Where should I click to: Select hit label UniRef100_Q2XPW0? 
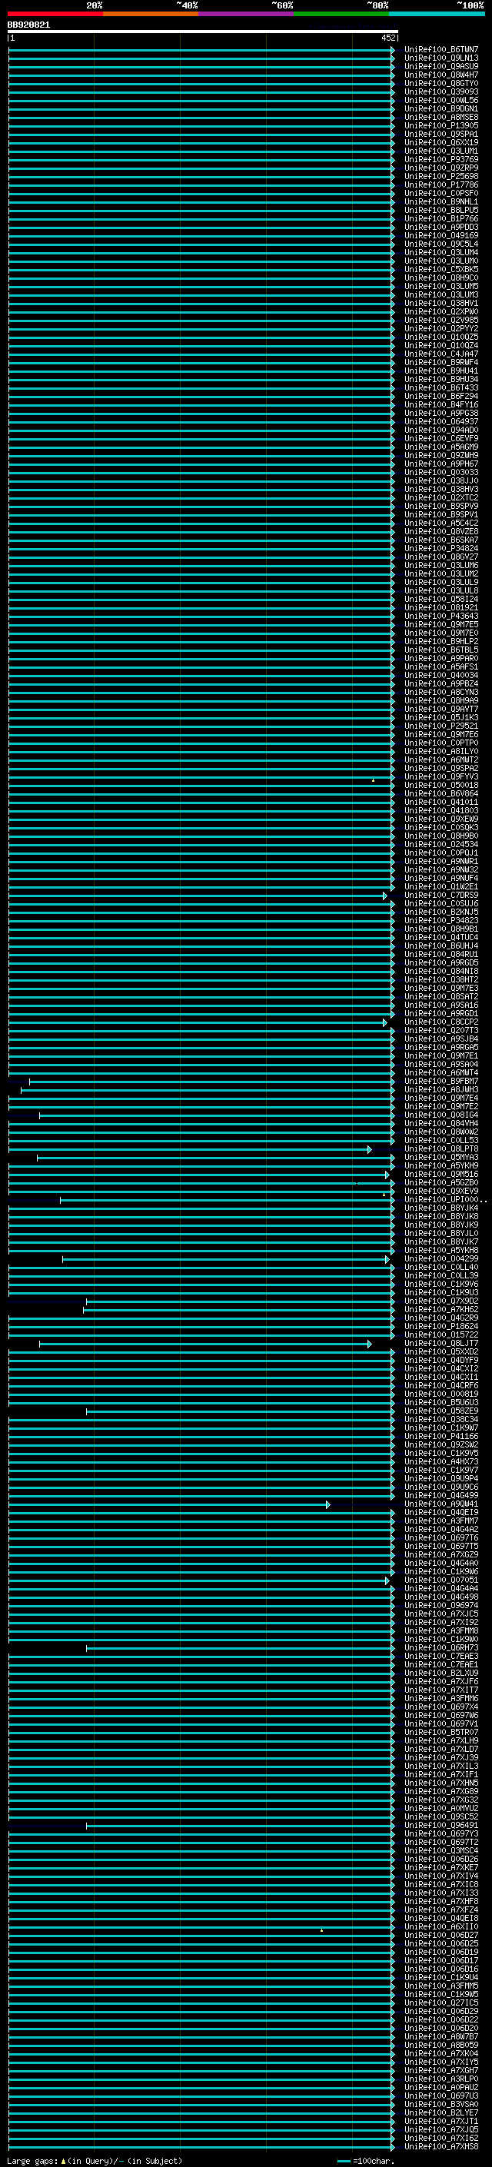(x=441, y=311)
